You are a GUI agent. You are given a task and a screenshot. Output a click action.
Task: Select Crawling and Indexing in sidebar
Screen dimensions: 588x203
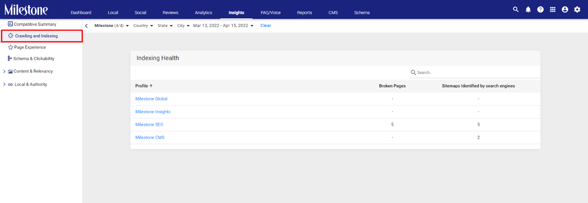tap(36, 36)
